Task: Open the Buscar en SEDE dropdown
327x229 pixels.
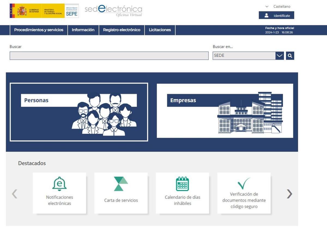Action: point(279,55)
